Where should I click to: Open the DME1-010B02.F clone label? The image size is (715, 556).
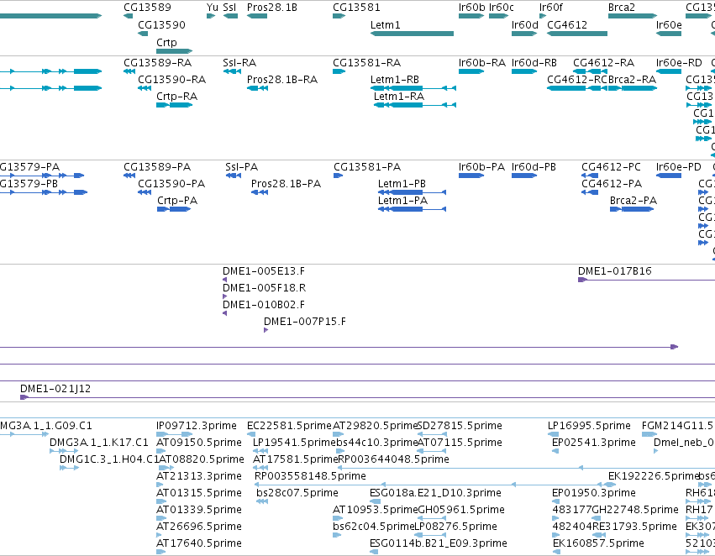click(264, 305)
